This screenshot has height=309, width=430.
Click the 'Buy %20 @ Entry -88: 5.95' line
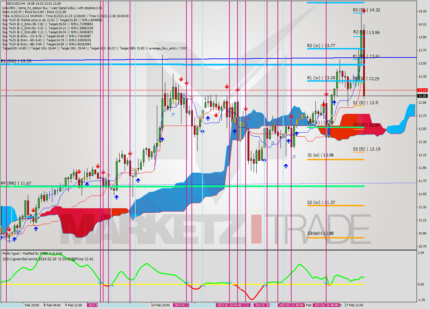[x=46, y=44]
